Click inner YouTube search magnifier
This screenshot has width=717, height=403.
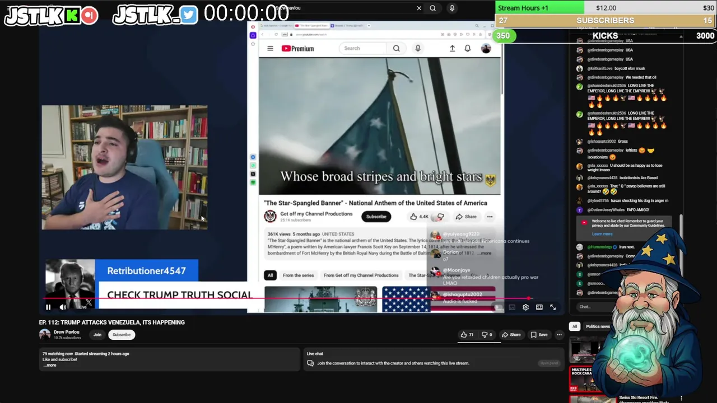(x=396, y=48)
